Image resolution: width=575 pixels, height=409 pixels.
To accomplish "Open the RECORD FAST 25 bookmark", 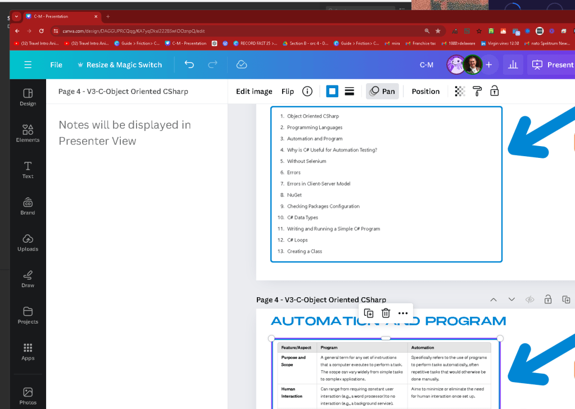I will [x=255, y=43].
